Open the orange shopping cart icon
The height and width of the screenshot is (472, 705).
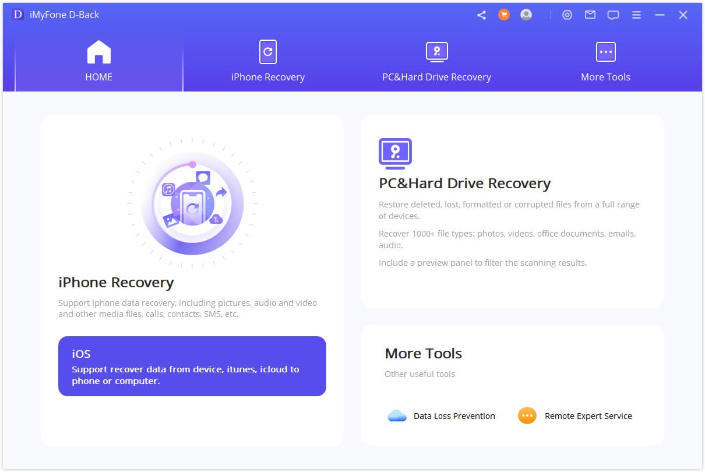point(504,15)
